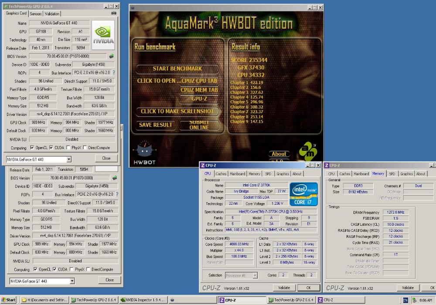Click Close button in lower GPU-Z window
Viewport: 436px width, 305px height.
point(109,280)
